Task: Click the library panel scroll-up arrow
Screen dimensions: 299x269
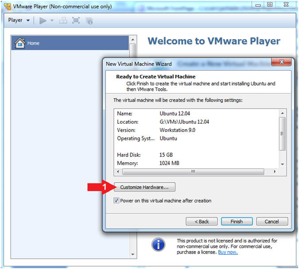Action: (x=133, y=40)
